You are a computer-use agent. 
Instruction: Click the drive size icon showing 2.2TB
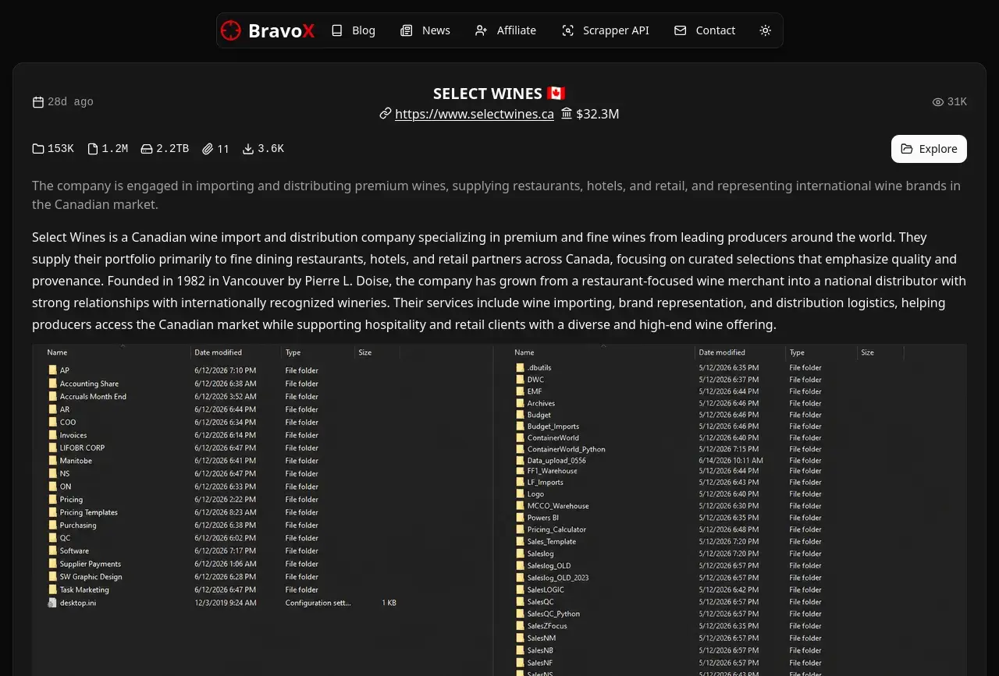(x=147, y=149)
